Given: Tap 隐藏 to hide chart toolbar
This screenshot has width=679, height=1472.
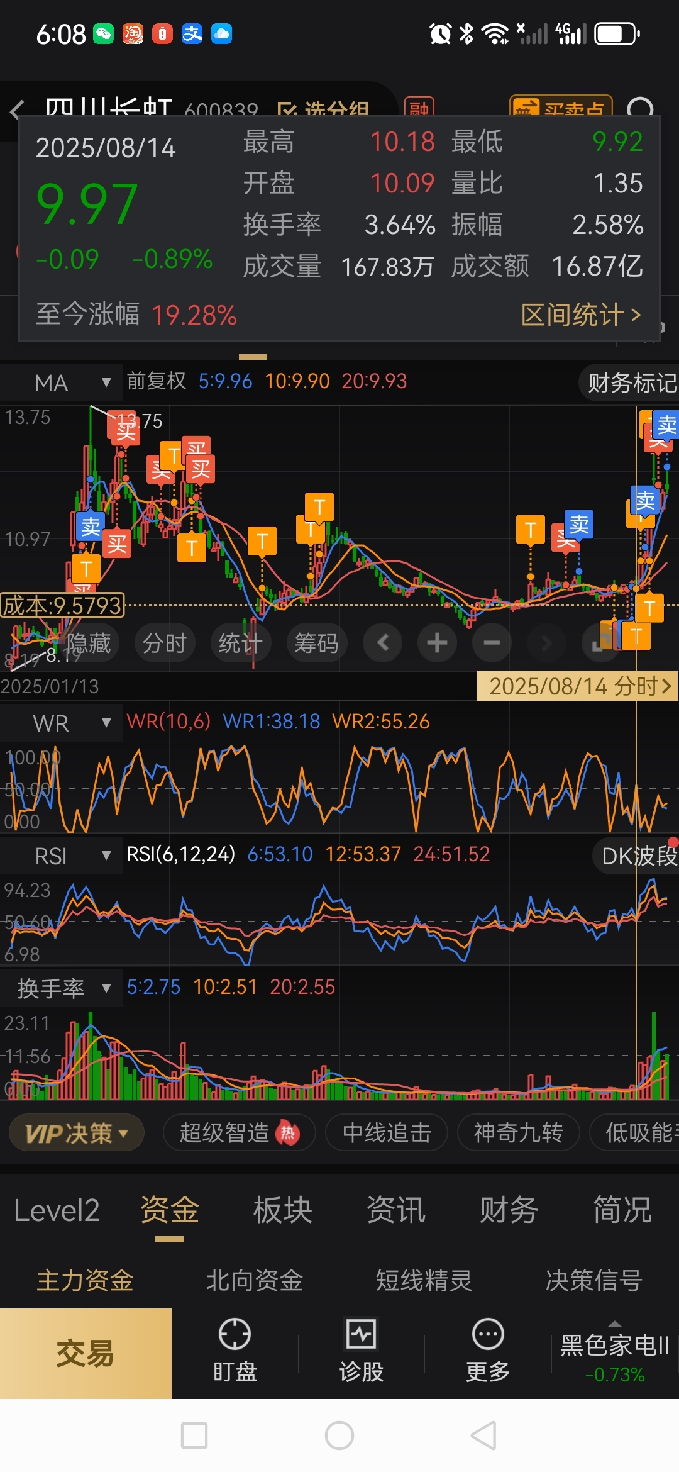Looking at the screenshot, I should [x=88, y=643].
